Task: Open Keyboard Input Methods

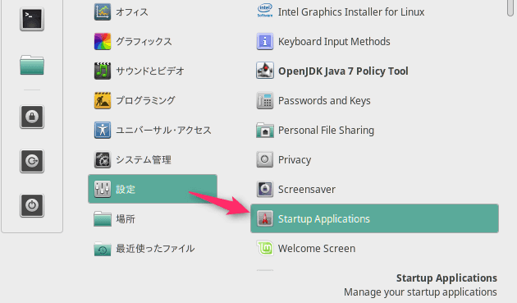Action: [x=374, y=41]
